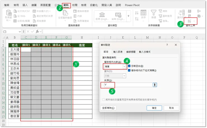Choose 從表格/範圍 in the ribbon
Screen dimensions: 207x128
pyautogui.click(x=22, y=21)
